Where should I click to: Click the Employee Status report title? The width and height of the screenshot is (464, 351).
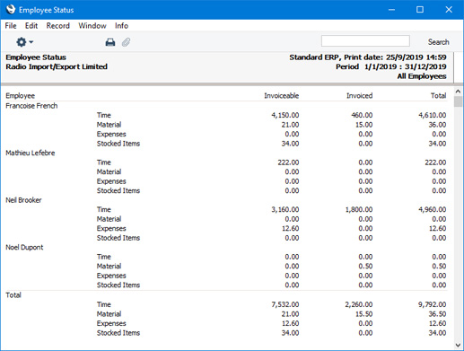pos(36,57)
